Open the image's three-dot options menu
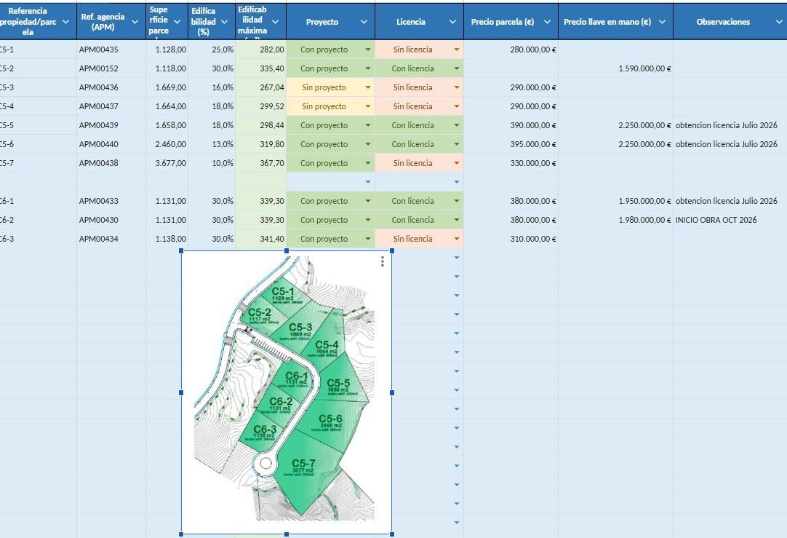The width and height of the screenshot is (787, 538). pyautogui.click(x=383, y=261)
